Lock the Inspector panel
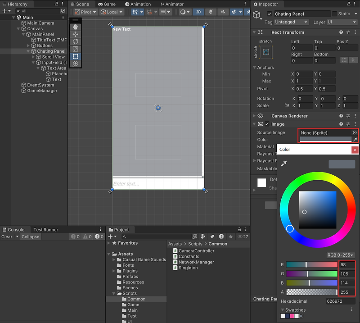This screenshot has width=360, height=323. [348, 4]
